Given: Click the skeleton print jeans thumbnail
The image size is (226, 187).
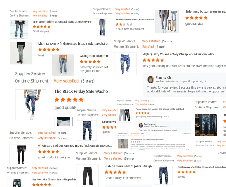Looking at the screenshot, I should (x=124, y=115).
